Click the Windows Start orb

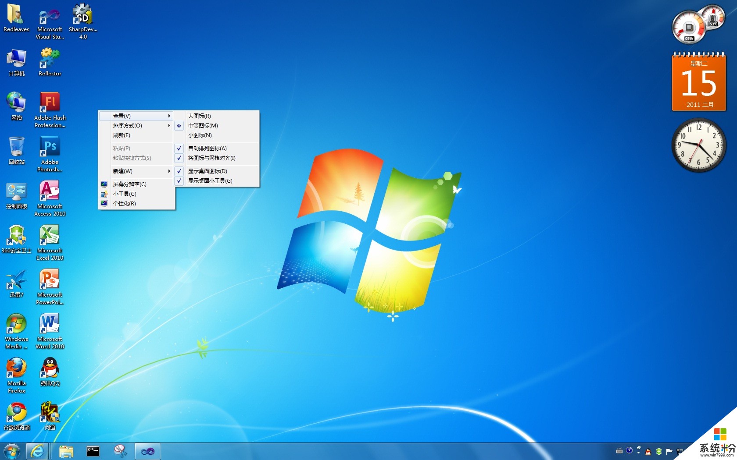[x=11, y=451]
